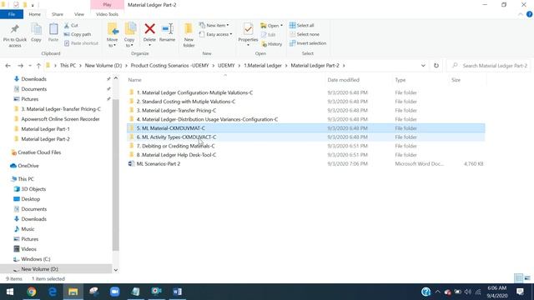This screenshot has width=534, height=300.
Task: Click History in the Open group
Action: point(271,44)
